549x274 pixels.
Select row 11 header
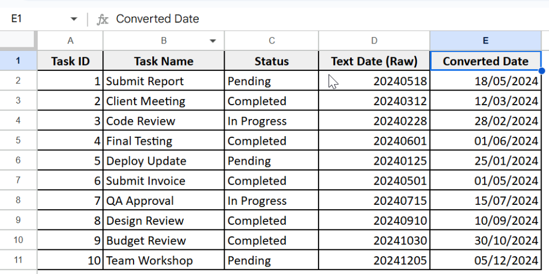point(18,260)
